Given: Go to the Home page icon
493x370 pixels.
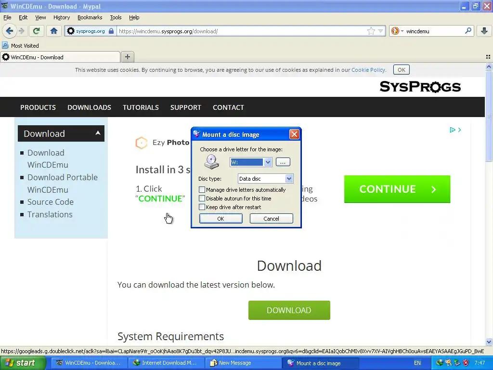Looking at the screenshot, I should click(x=54, y=31).
